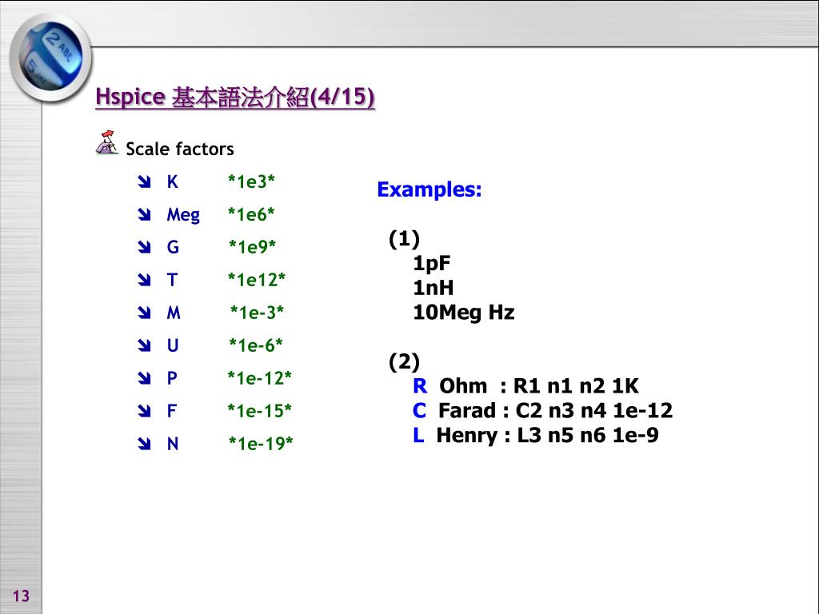Click the arrow bullet beside T
819x614 pixels.
tap(144, 280)
